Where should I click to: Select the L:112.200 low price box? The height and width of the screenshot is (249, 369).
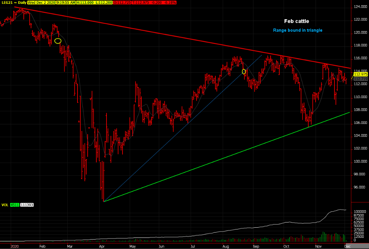tap(104, 2)
